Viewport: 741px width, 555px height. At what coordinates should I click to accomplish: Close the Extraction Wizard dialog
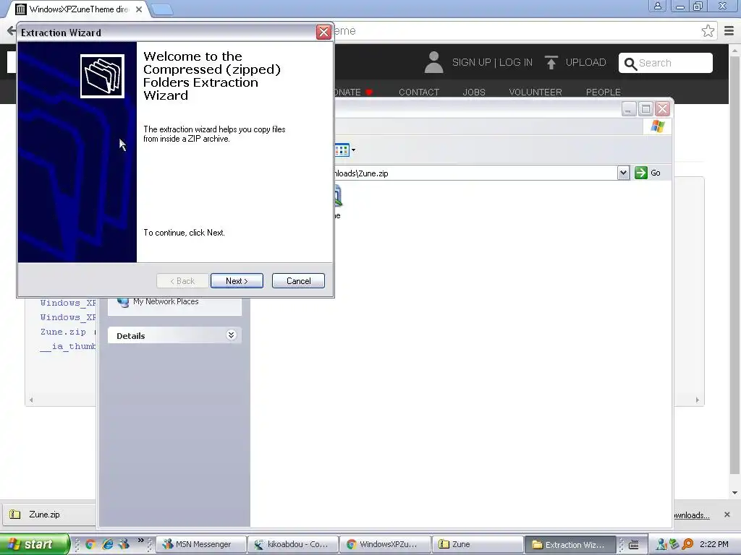tap(323, 32)
